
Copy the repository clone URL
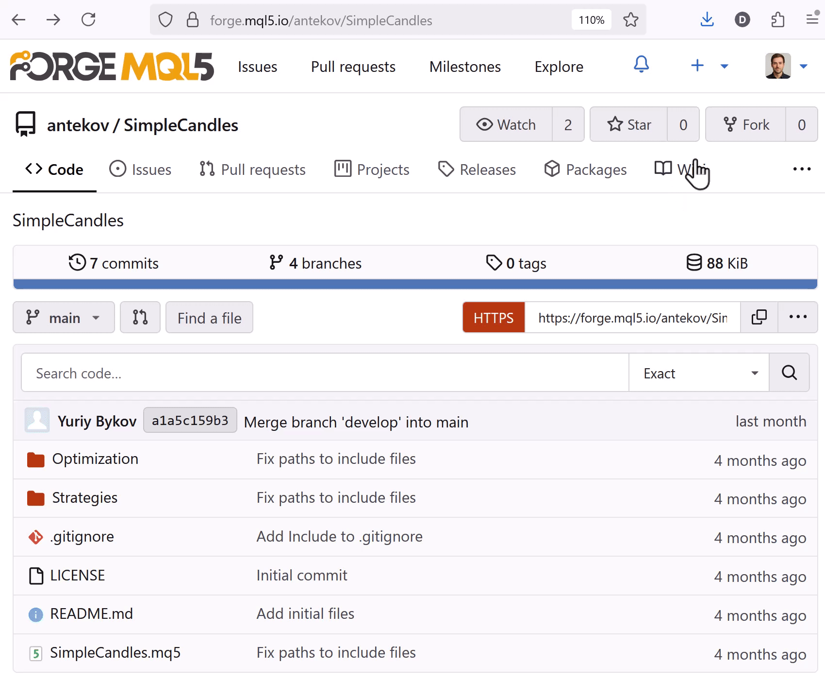click(759, 317)
